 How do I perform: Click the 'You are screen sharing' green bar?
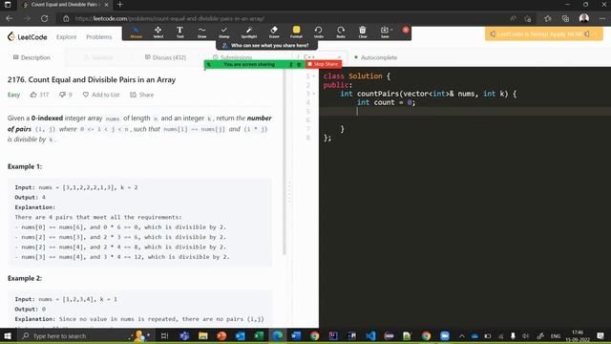click(x=249, y=64)
